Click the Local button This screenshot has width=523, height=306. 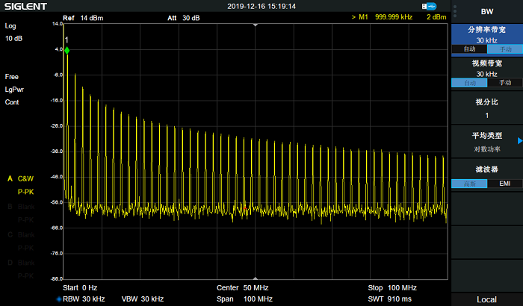point(487,299)
